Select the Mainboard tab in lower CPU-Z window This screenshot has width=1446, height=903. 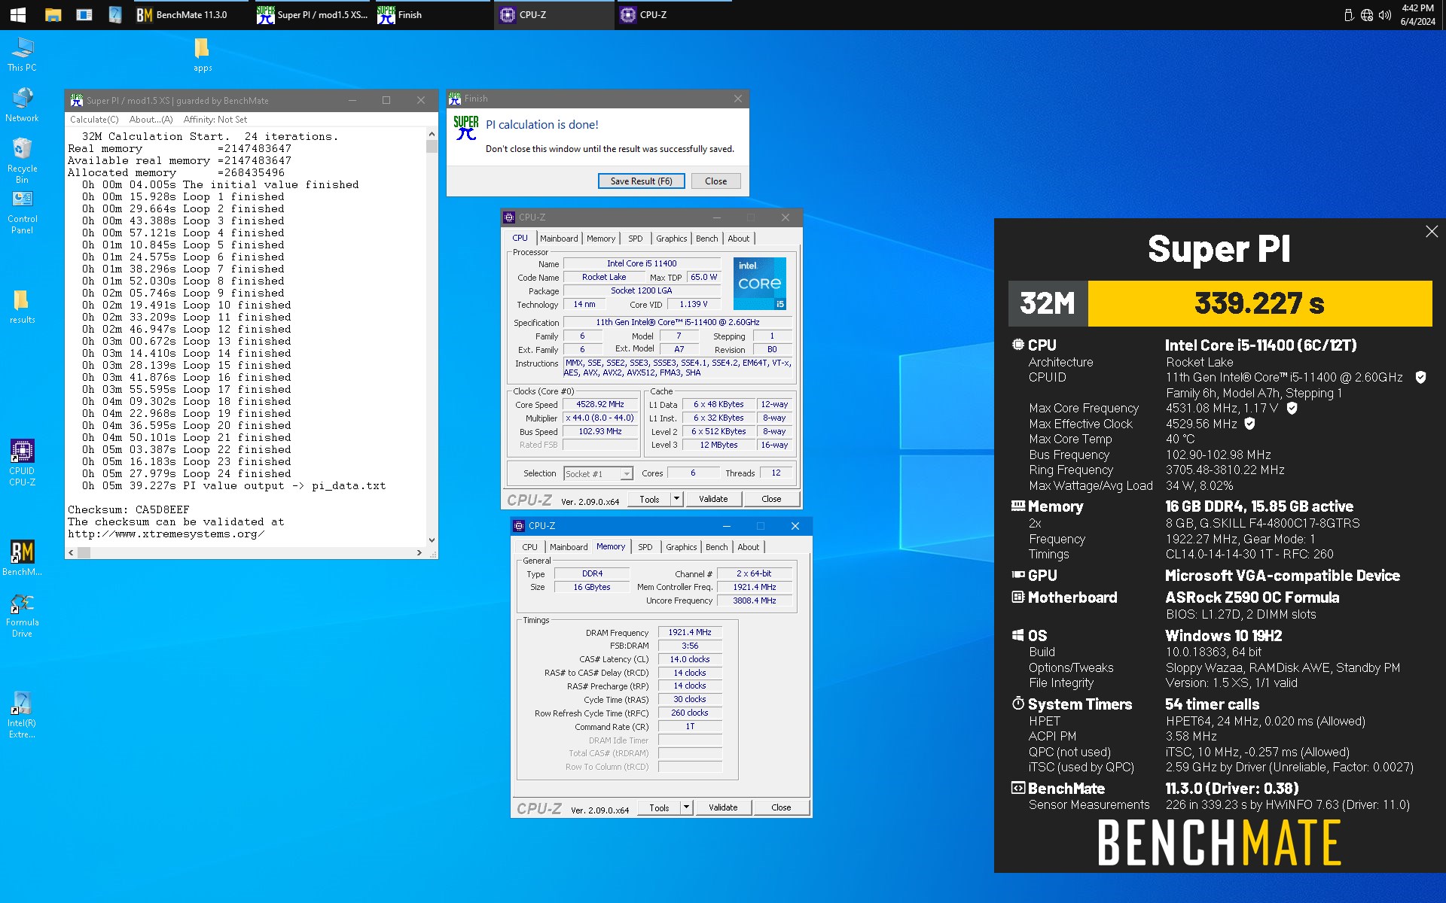(x=569, y=547)
